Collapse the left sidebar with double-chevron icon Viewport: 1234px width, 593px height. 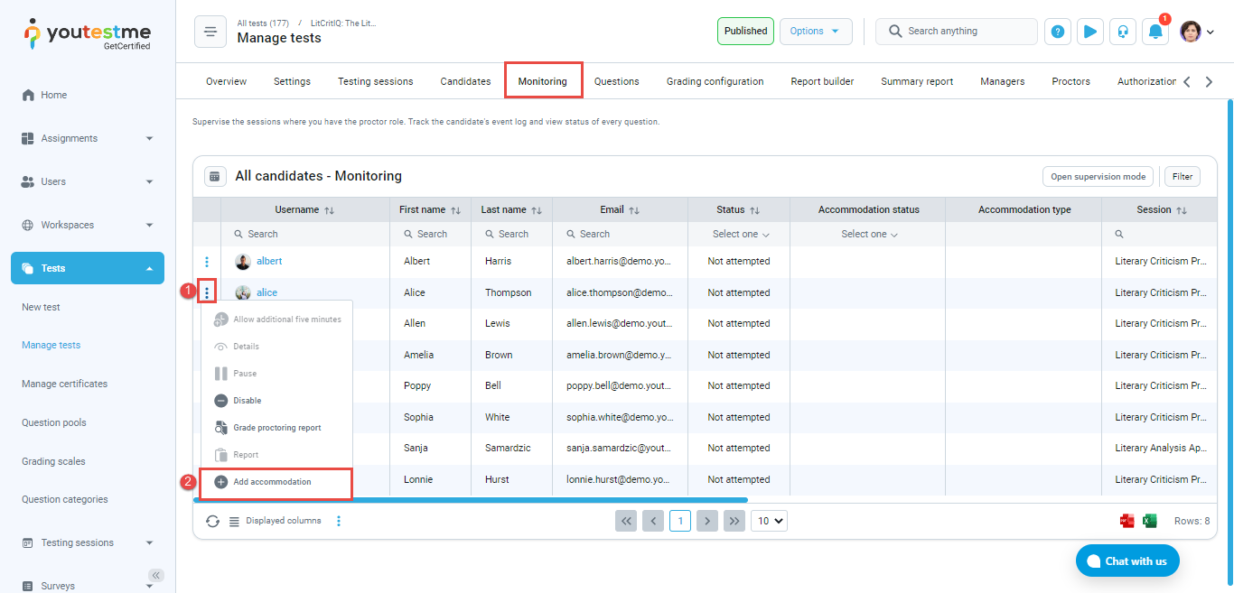156,575
